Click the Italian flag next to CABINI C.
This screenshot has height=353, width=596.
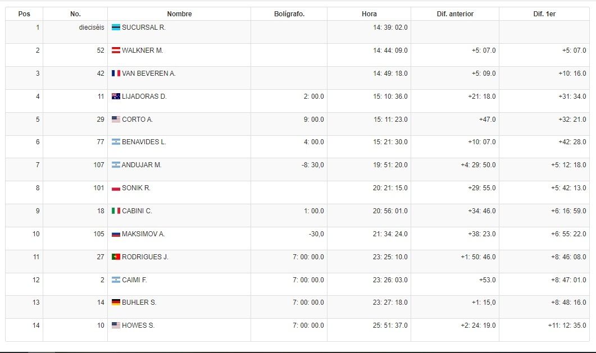point(116,211)
